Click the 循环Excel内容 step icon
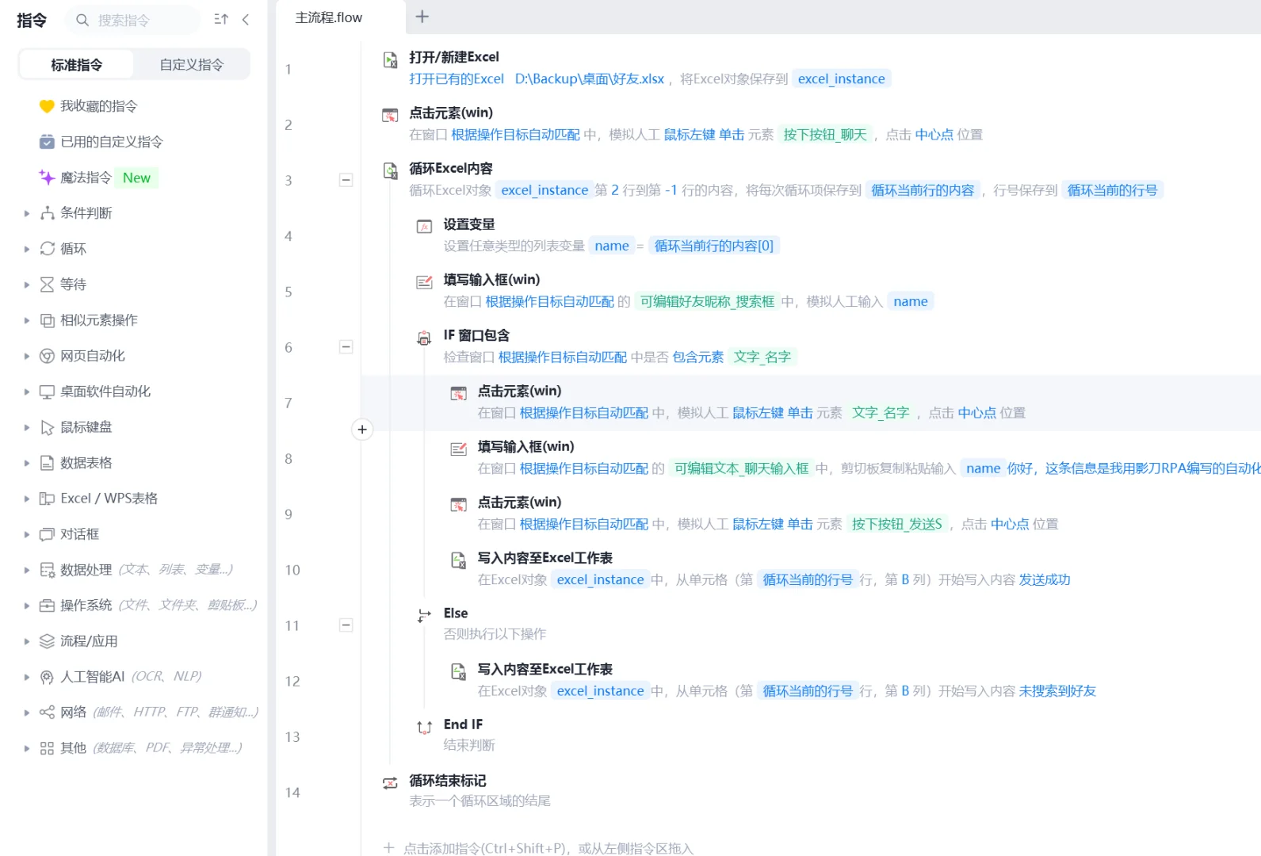 click(x=390, y=171)
